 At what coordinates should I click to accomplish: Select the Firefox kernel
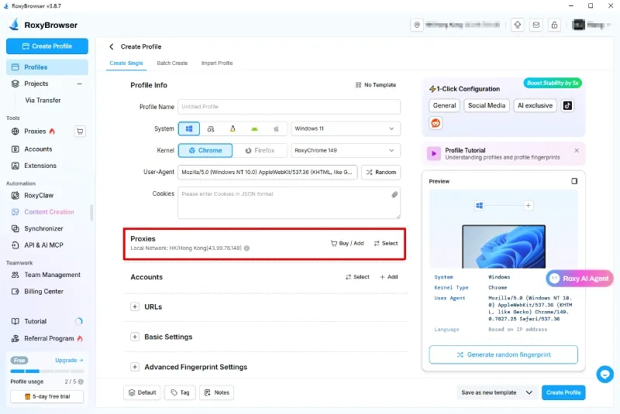click(260, 150)
